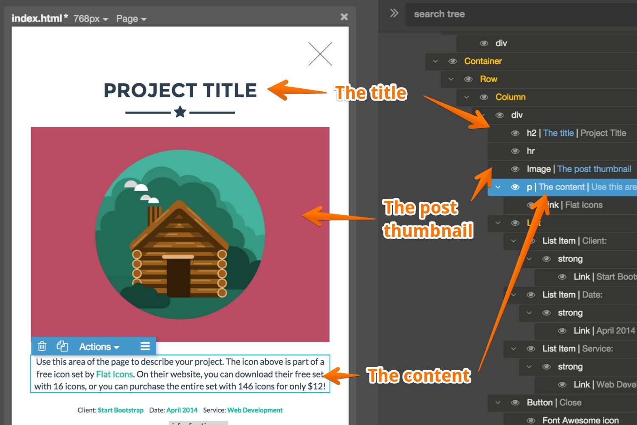Open the hamburger menu in element toolbar
Viewport: 637px width, 425px height.
pyautogui.click(x=145, y=346)
